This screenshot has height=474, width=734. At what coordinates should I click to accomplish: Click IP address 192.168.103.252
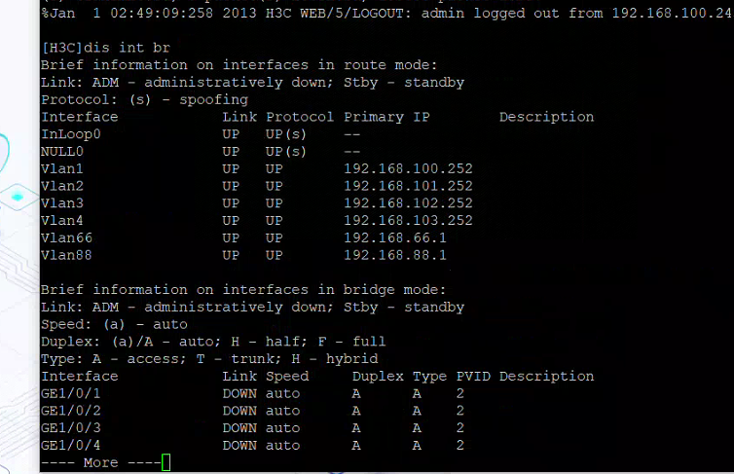[408, 220]
